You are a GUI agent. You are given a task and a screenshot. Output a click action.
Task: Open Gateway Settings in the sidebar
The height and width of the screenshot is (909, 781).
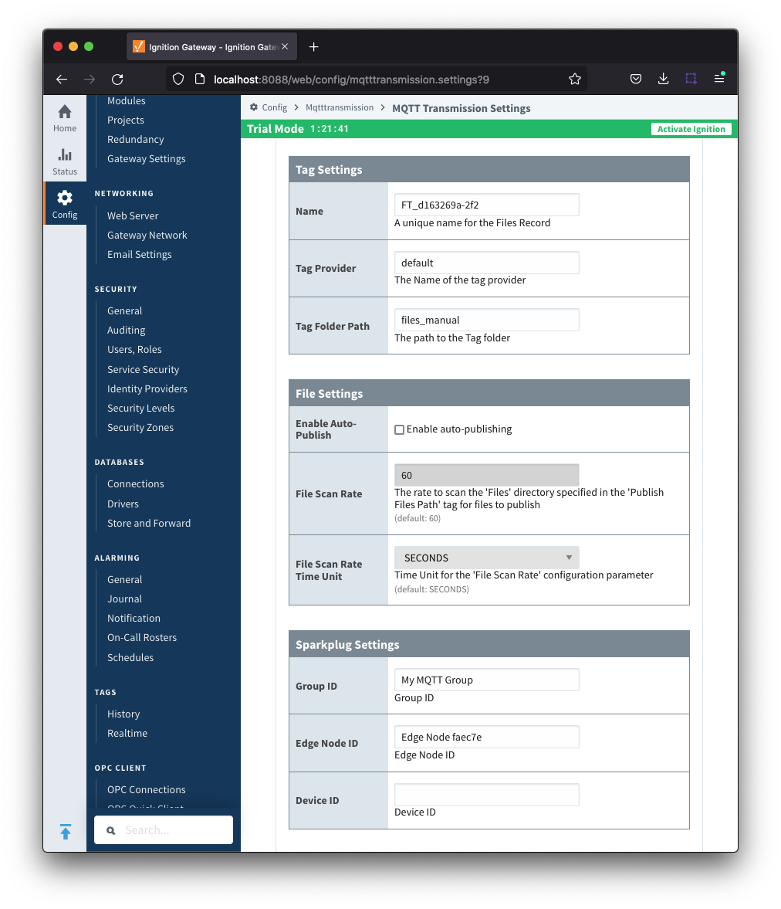[147, 159]
